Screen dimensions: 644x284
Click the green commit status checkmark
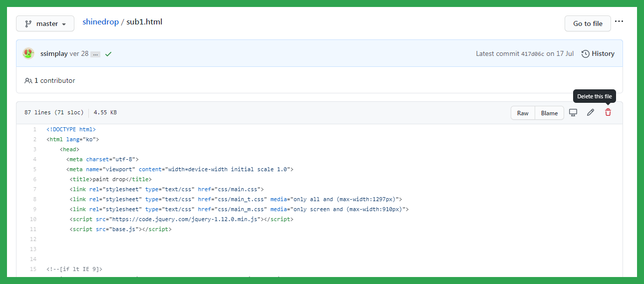tap(108, 54)
